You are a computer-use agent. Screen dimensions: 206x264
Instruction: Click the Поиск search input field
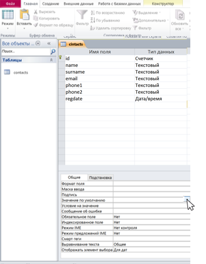[x=25, y=51]
